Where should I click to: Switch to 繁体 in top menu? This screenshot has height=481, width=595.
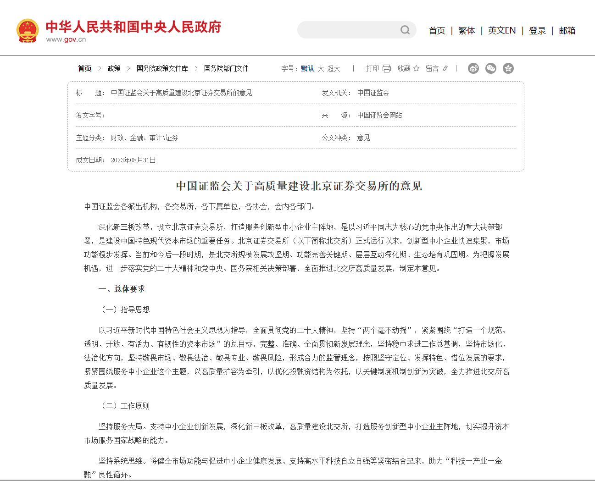467,31
